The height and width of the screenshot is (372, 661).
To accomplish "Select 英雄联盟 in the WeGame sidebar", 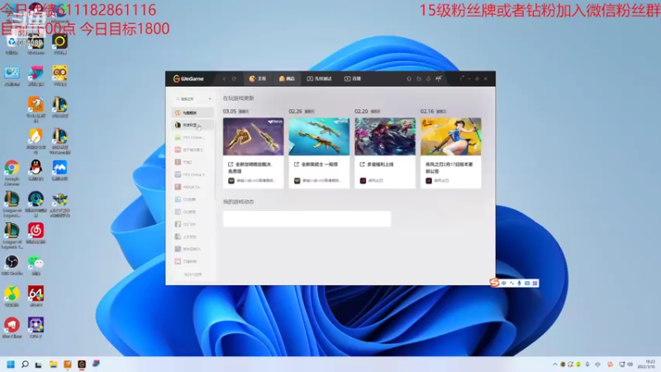I will pyautogui.click(x=193, y=126).
